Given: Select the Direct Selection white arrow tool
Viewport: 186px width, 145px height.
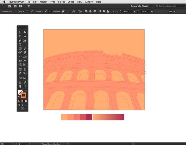Looking at the screenshot, I should tap(25, 32).
